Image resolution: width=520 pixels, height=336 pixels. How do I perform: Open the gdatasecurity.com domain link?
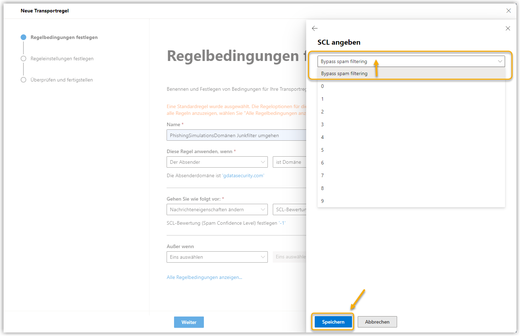click(x=243, y=175)
